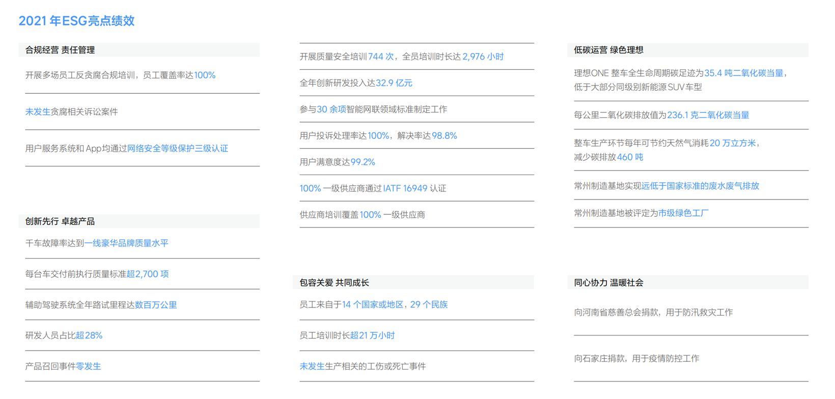Image resolution: width=835 pixels, height=399 pixels.
Task: Click the highlighted 一线豪华品牌质量水平 text
Action: 126,243
